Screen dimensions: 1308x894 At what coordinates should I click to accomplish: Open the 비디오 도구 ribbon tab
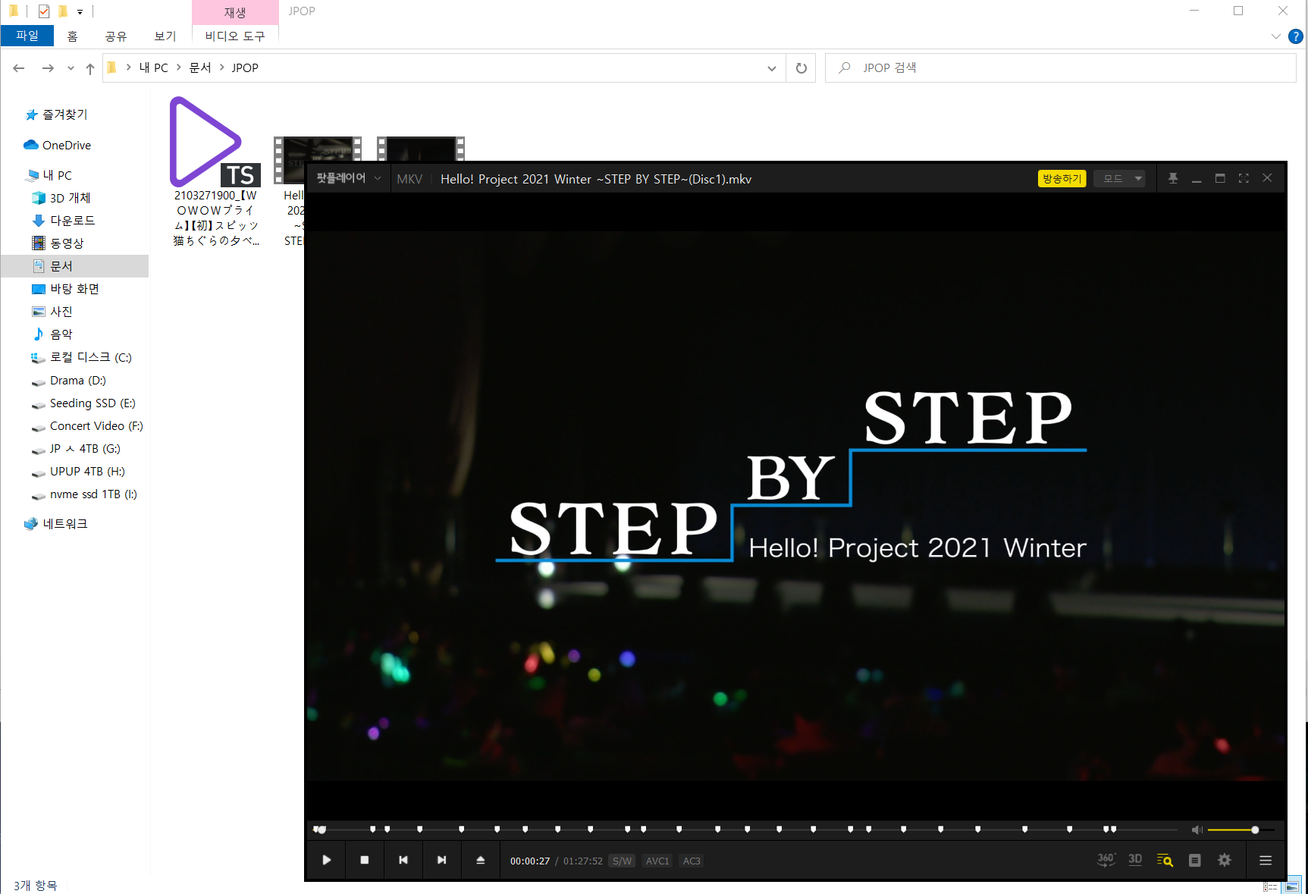click(235, 36)
